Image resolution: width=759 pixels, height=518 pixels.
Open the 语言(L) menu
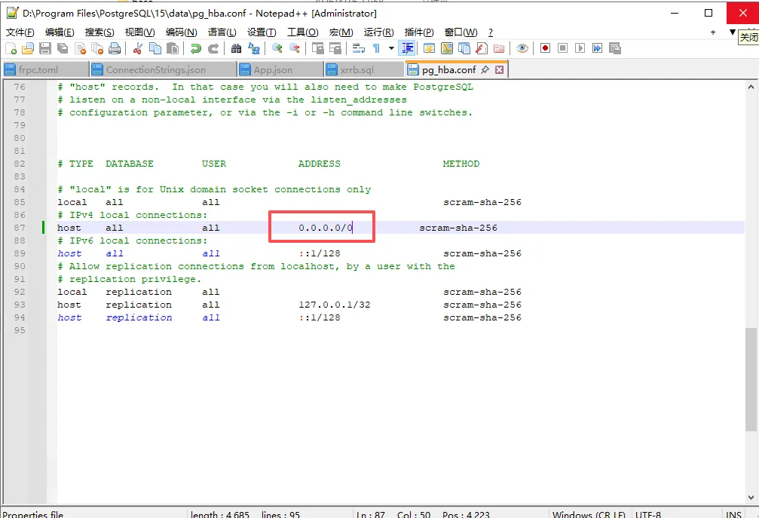[222, 32]
